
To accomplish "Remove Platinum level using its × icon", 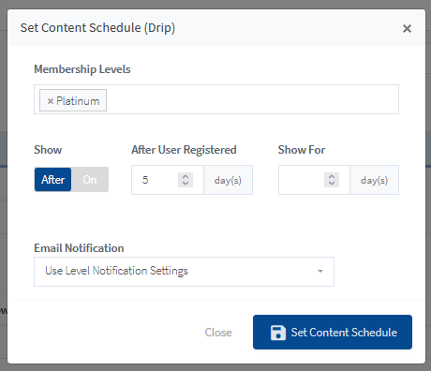I will (x=50, y=101).
